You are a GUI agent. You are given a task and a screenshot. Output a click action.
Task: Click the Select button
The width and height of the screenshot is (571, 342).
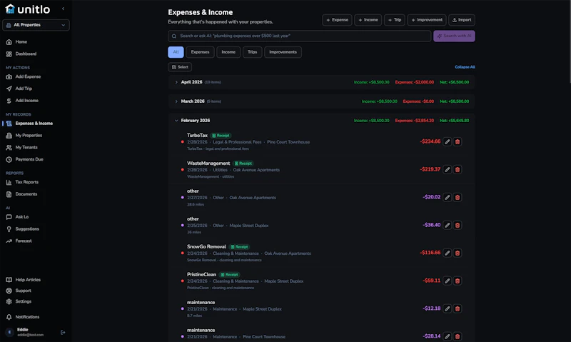(180, 67)
